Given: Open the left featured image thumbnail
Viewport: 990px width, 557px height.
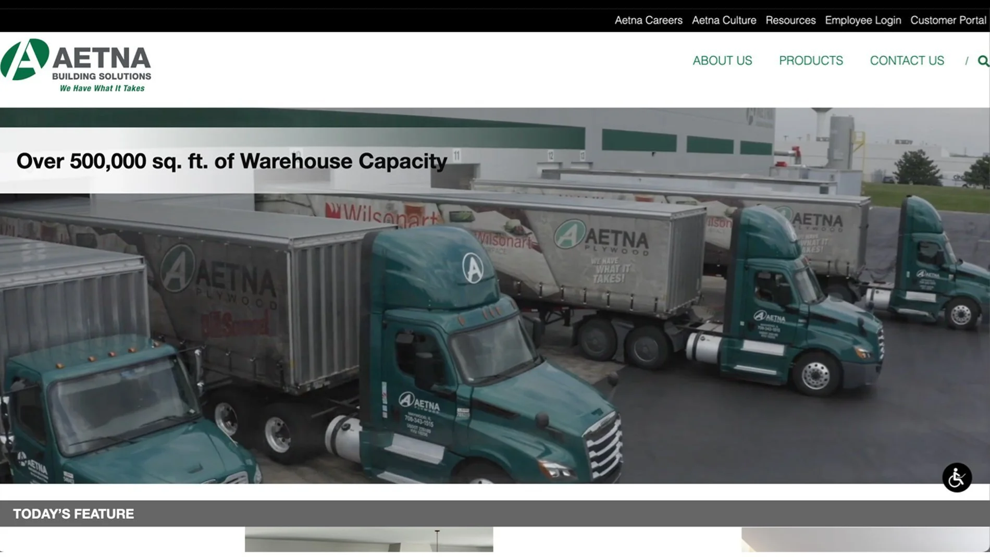Looking at the screenshot, I should coord(369,539).
